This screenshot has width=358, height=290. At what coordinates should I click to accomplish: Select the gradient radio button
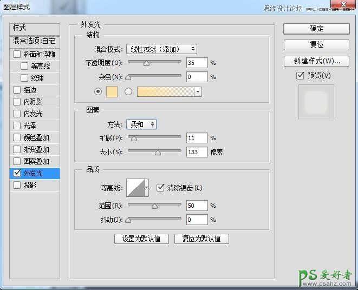pyautogui.click(x=128, y=92)
